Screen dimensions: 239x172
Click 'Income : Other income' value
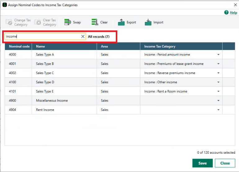161,82
